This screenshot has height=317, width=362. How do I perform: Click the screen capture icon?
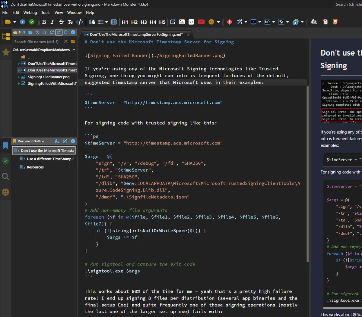click(x=253, y=22)
